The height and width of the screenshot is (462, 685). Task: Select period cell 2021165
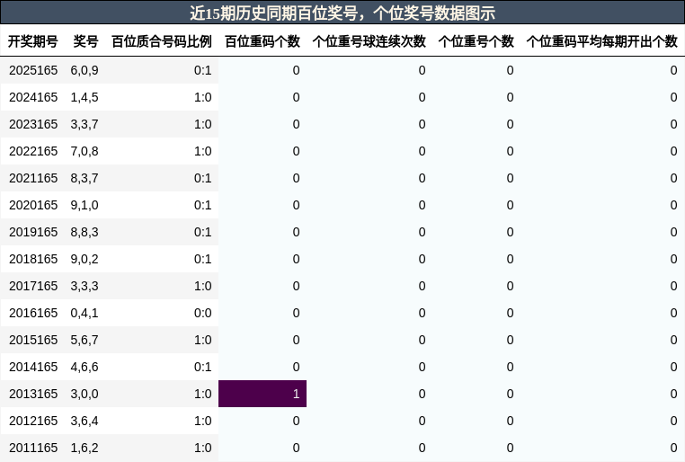coord(33,178)
